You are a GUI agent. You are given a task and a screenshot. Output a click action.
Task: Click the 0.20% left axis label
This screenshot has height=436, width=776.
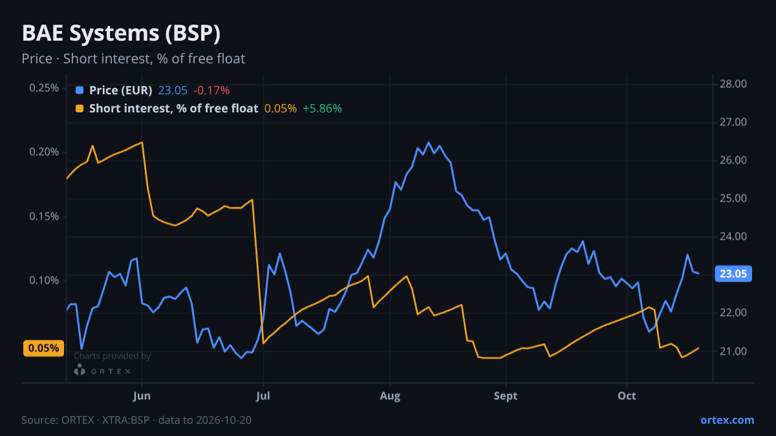[x=44, y=152]
